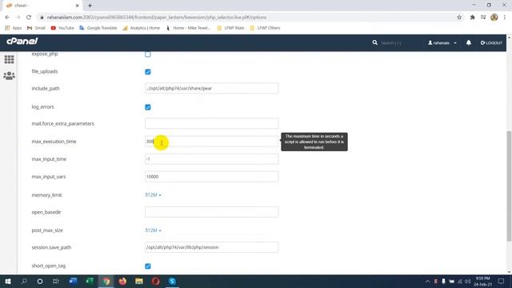512x288 pixels.
Task: Click the browser address bar URL
Action: [x=157, y=18]
